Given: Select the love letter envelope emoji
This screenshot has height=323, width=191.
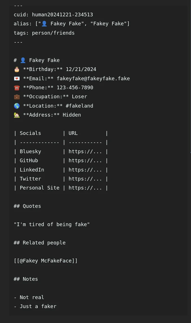Looking at the screenshot, I should 17,79.
